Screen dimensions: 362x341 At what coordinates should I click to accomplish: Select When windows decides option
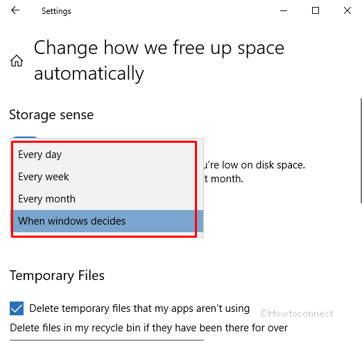[x=107, y=221]
